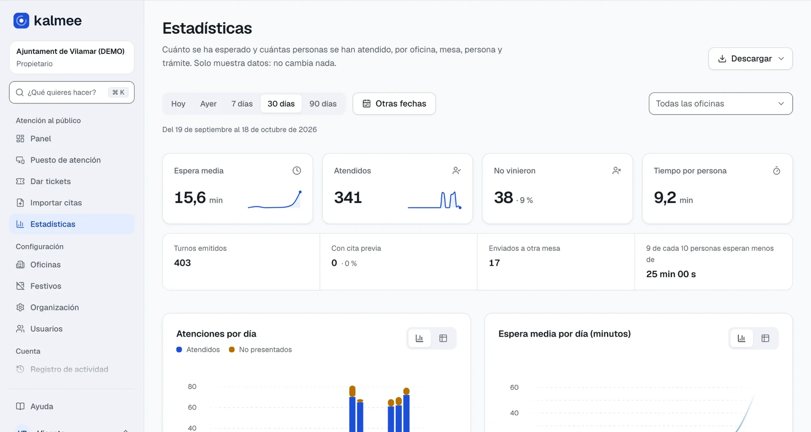Click the person-x icon on No vinieron card
811x432 pixels.
[617, 171]
